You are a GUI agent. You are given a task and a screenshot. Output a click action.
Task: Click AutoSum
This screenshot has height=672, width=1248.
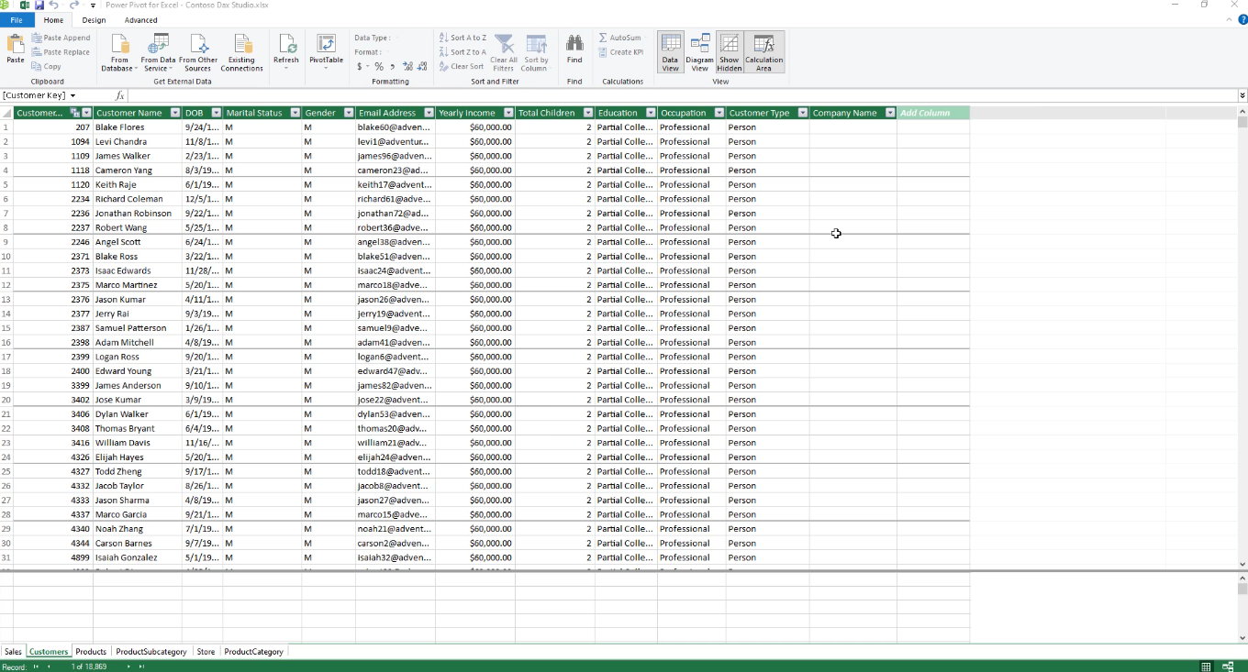tap(620, 38)
